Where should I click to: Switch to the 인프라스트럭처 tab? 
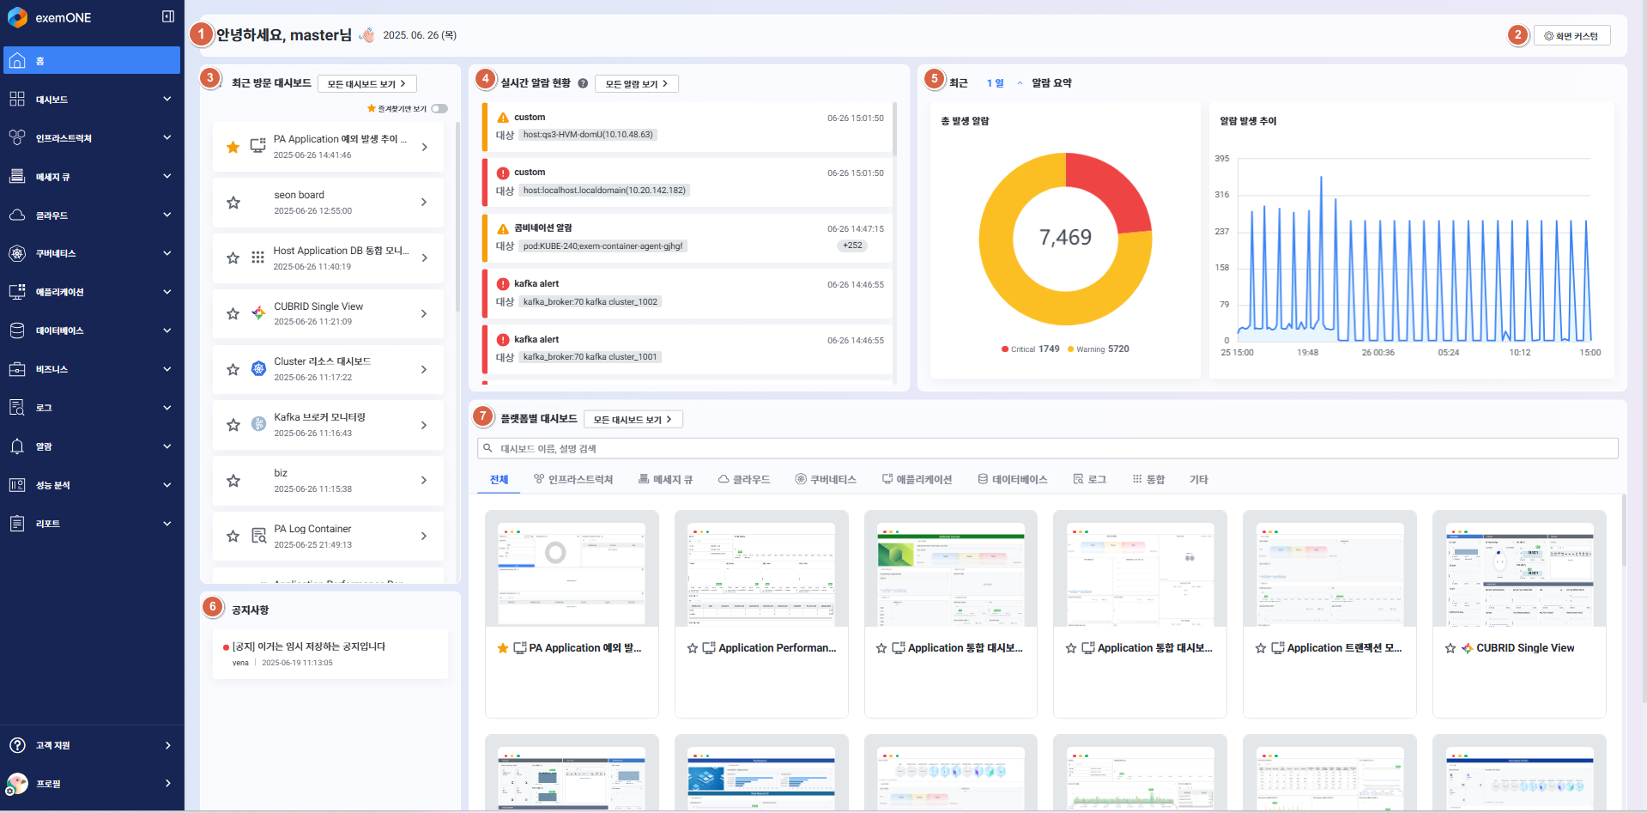point(573,480)
